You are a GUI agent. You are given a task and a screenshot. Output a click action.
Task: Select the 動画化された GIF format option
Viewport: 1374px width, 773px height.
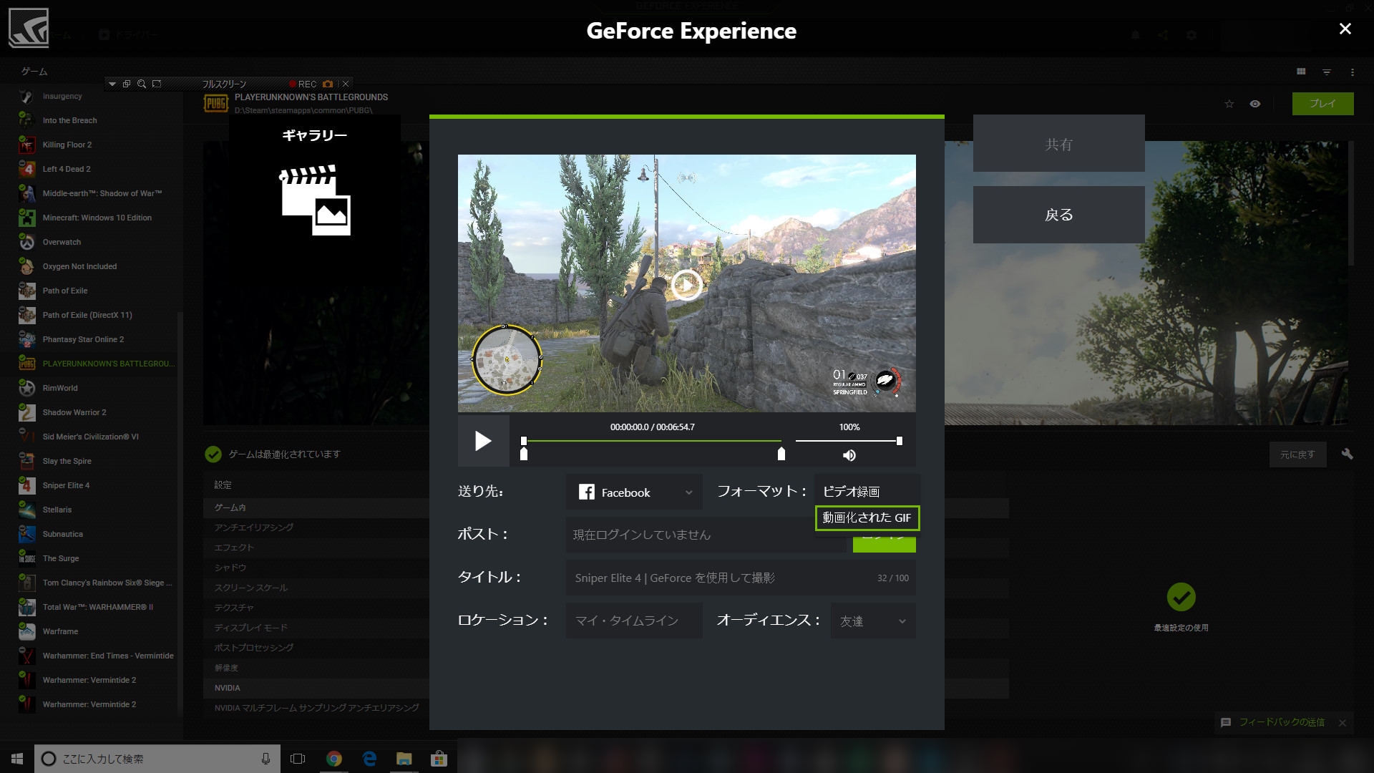[867, 517]
